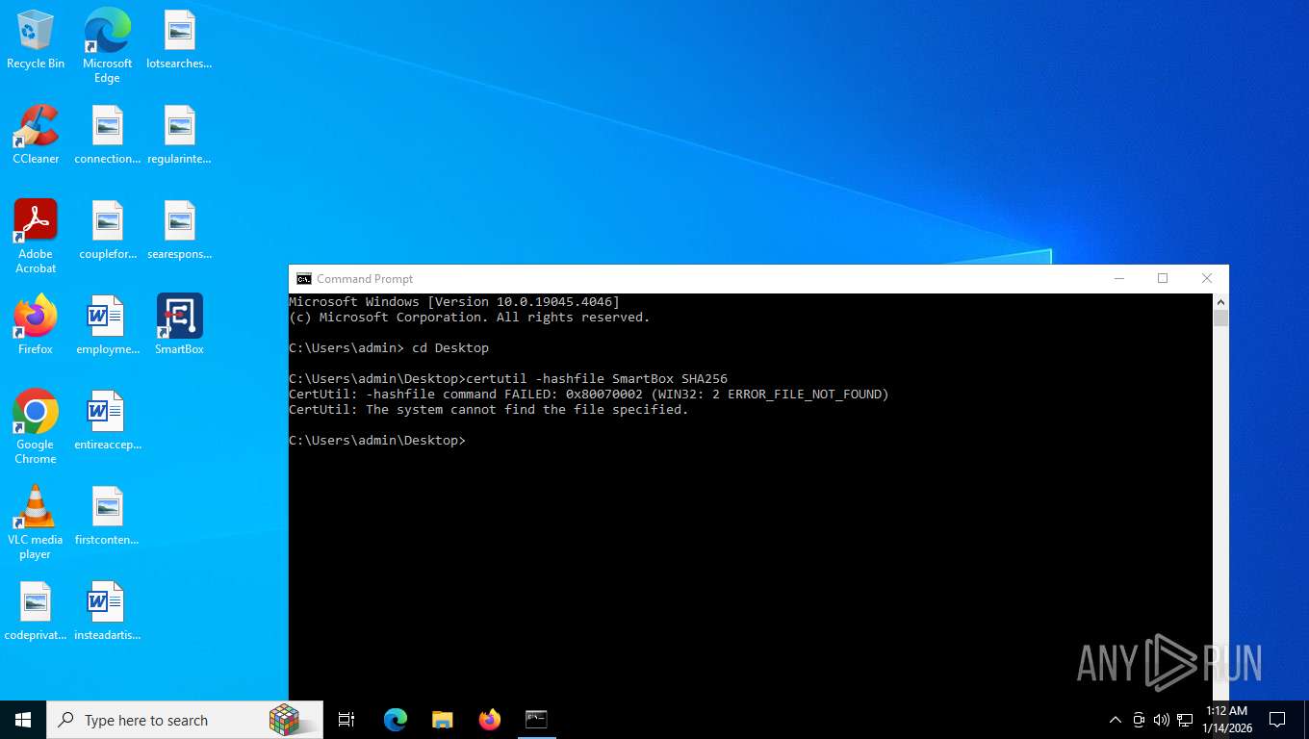The width and height of the screenshot is (1309, 739).
Task: Show hidden system tray icons
Action: (x=1116, y=720)
